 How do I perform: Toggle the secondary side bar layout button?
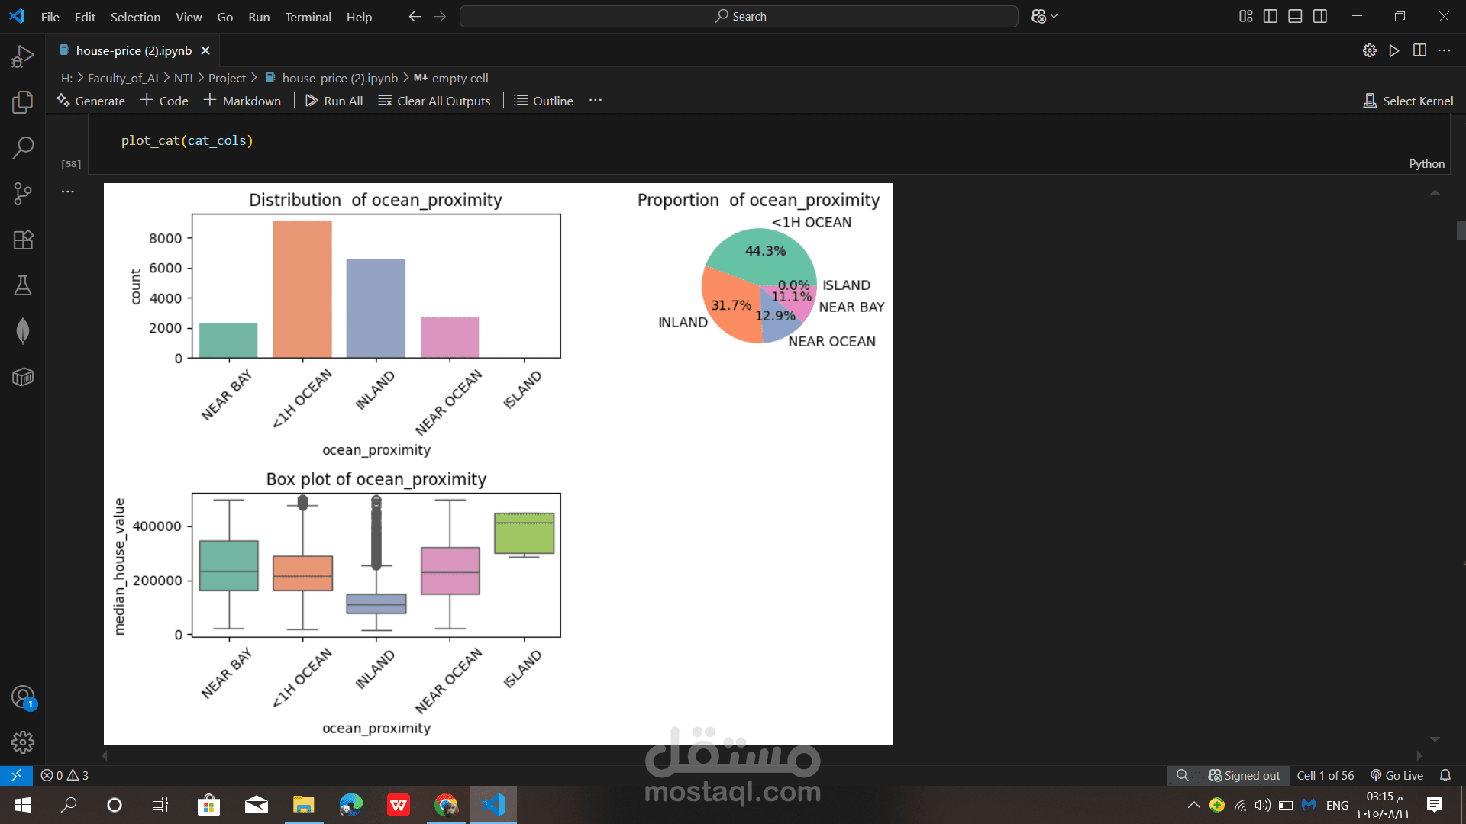point(1320,17)
